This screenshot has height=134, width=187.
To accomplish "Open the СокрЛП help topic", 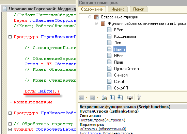I will (x=121, y=88).
